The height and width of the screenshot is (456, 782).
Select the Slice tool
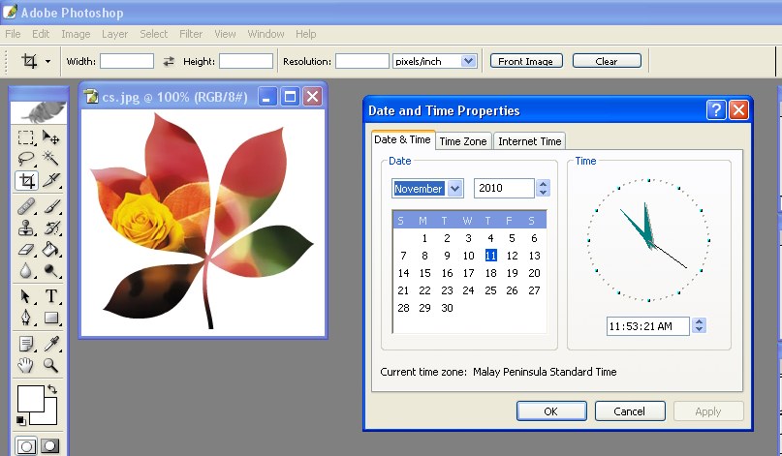tap(50, 180)
